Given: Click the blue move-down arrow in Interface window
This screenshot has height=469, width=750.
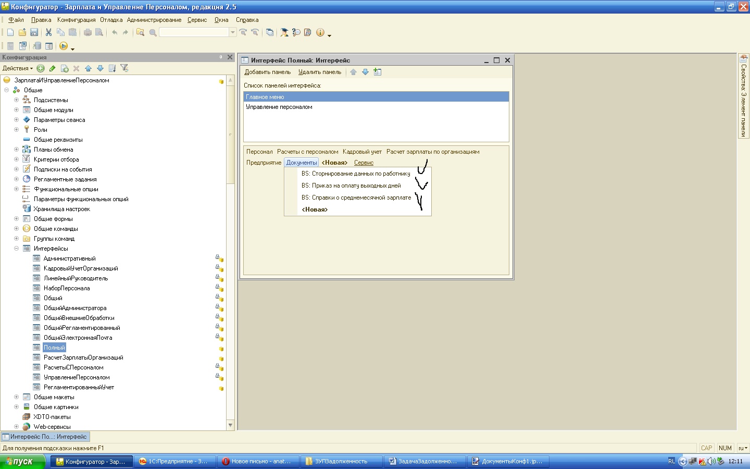Looking at the screenshot, I should click(365, 72).
